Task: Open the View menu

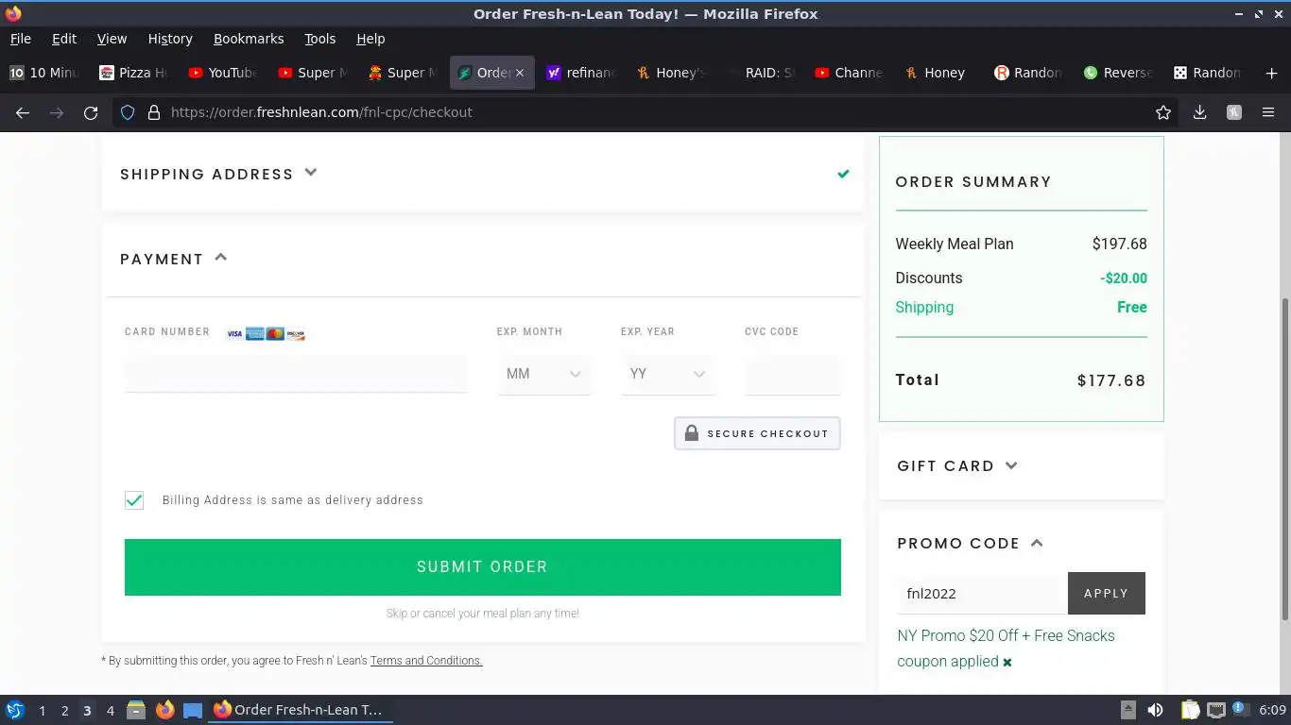Action: coord(112,39)
